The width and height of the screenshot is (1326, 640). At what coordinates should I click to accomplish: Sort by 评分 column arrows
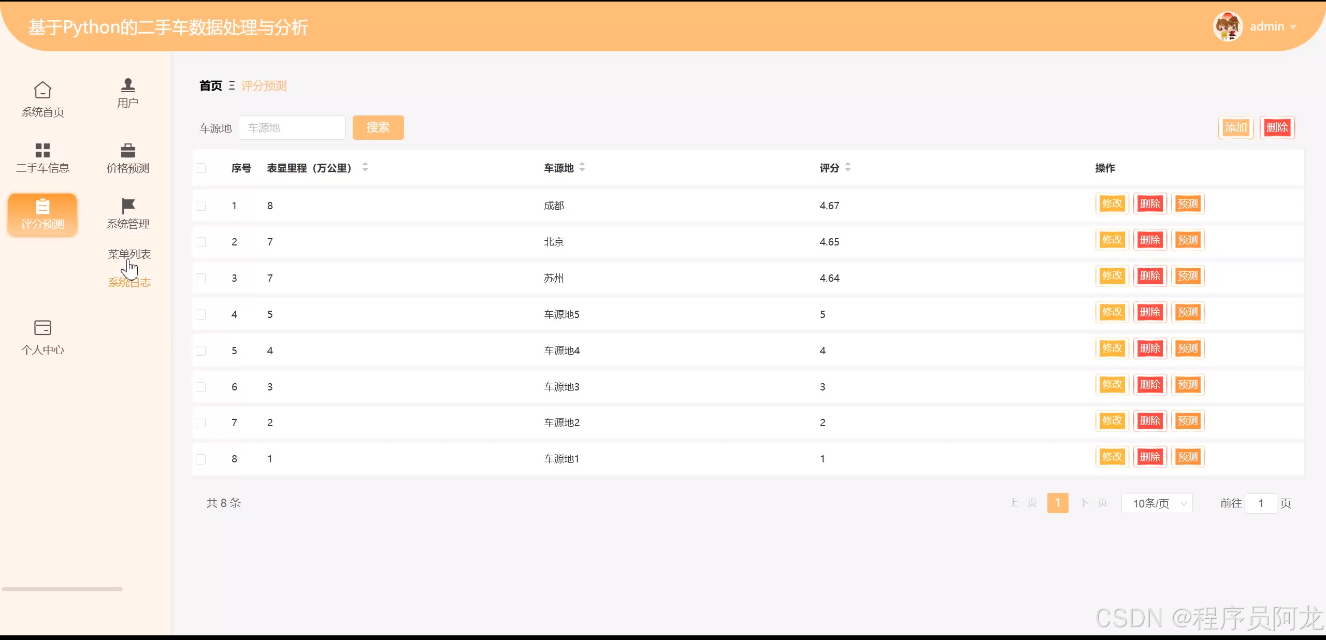pyautogui.click(x=848, y=168)
